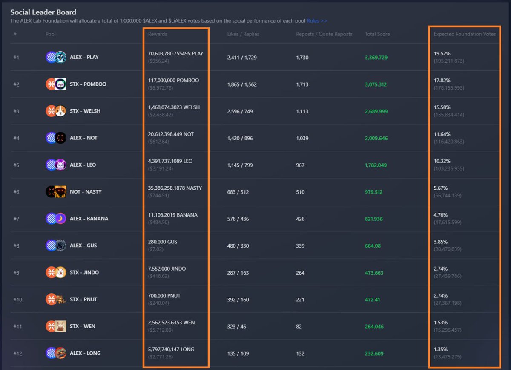This screenshot has height=370, width=511.
Task: Select the STX - POMBOO pool name
Action: coord(88,84)
